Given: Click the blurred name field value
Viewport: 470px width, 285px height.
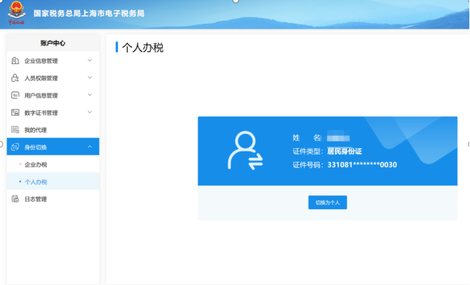Looking at the screenshot, I should 338,137.
